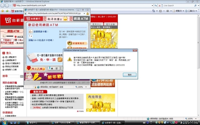Open popup address bar dropdown arrow
This screenshot has height=125, width=200.
[x=84, y=13]
